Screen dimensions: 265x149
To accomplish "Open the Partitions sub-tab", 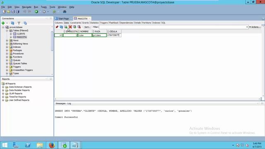I will (147, 23).
